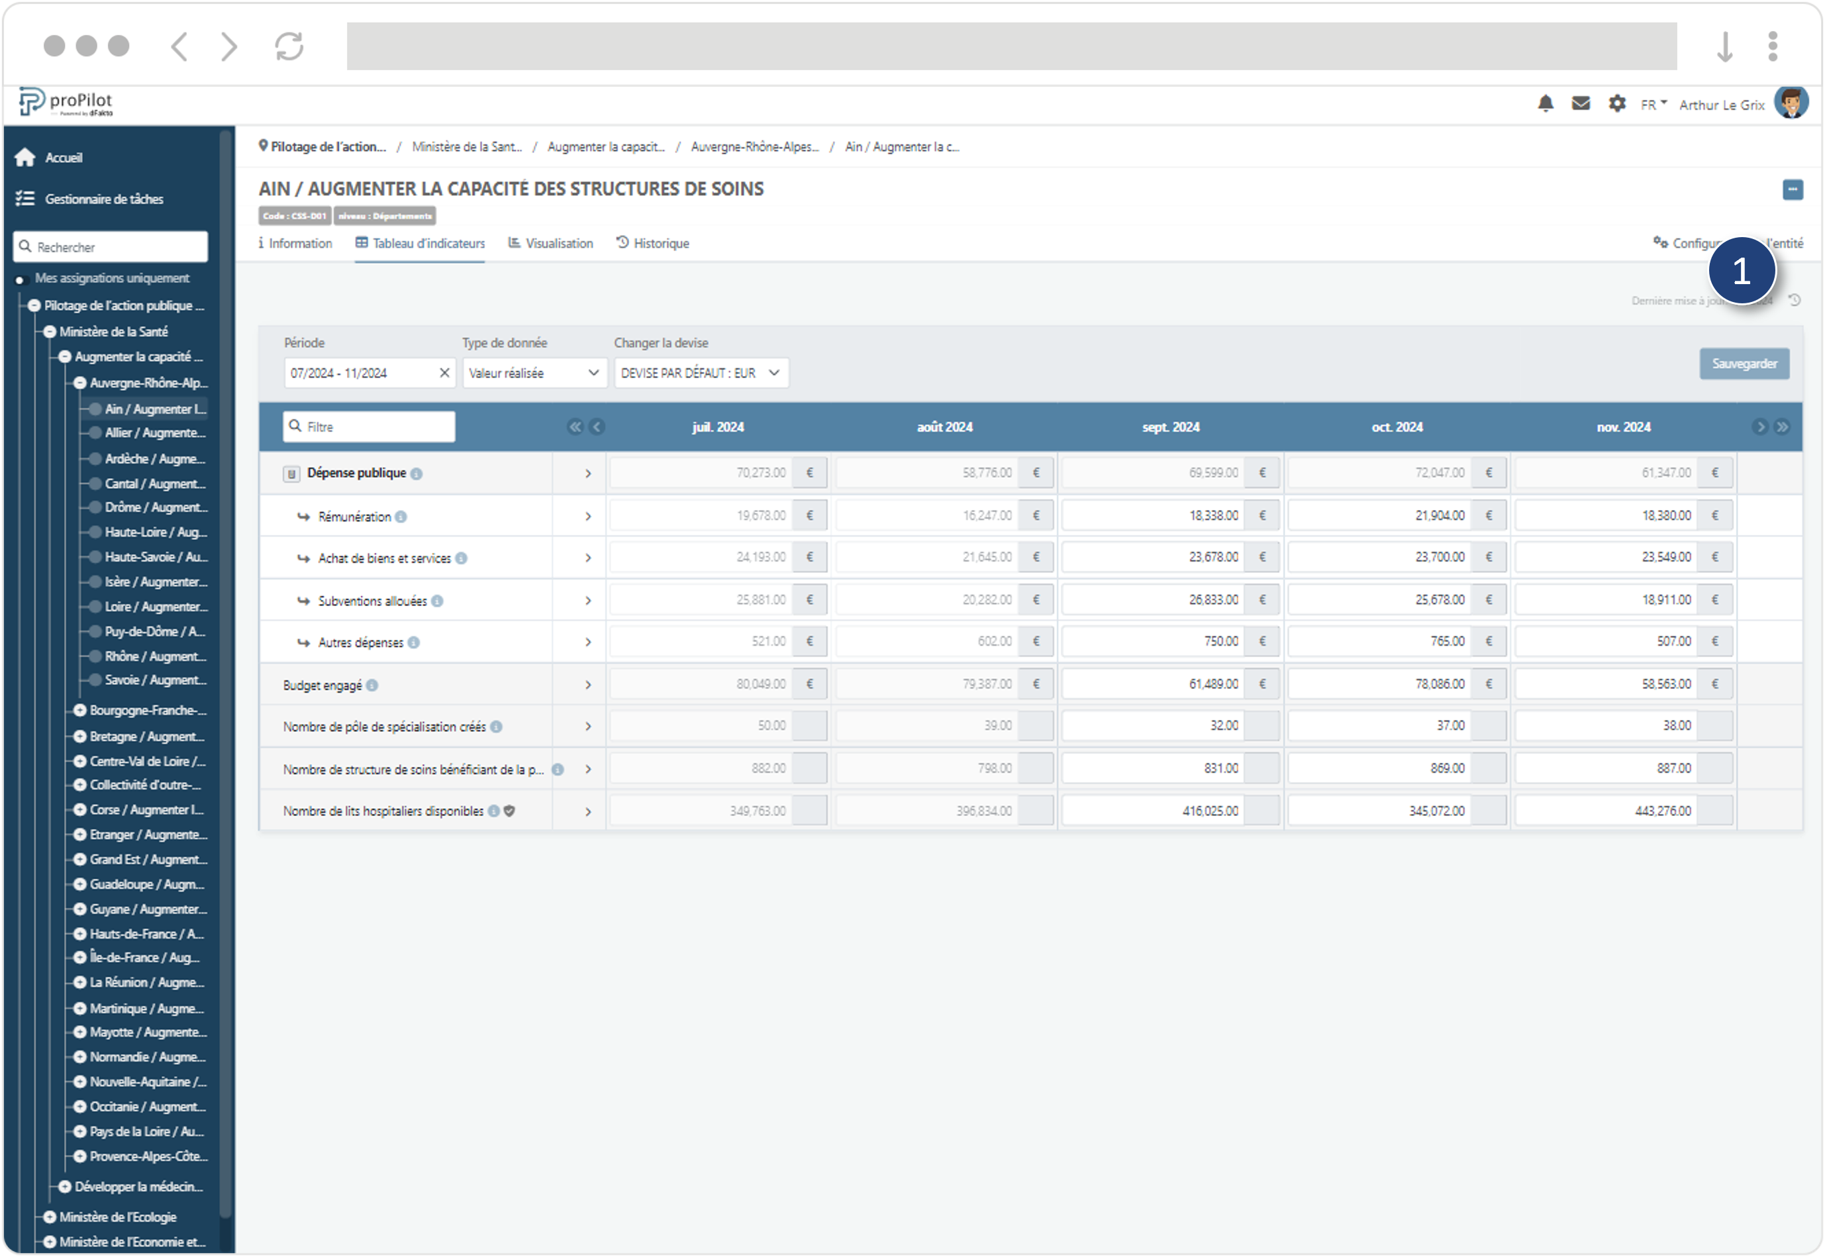The height and width of the screenshot is (1259, 1827).
Task: Clear the Période date range
Action: [444, 373]
